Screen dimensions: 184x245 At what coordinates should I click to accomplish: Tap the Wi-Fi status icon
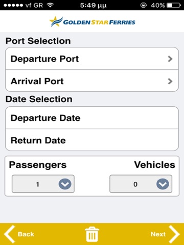tap(50, 5)
